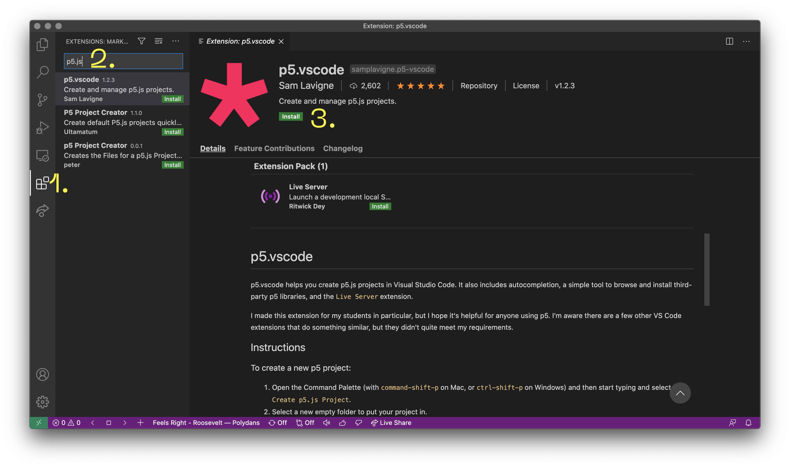790x468 pixels.
Task: Select the Extensions view icon
Action: coord(42,183)
